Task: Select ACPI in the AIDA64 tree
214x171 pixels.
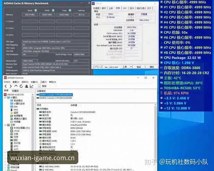Action: [14, 149]
